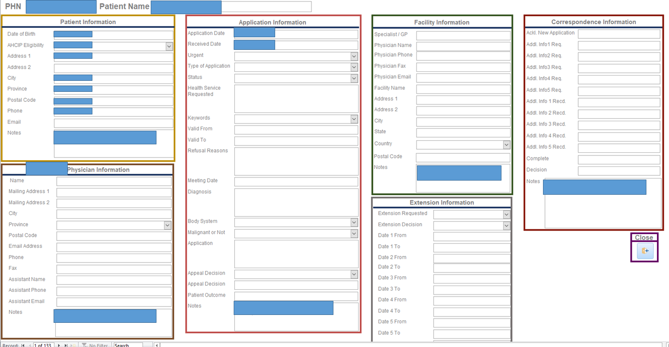
Task: Click the patient Email field
Action: [113, 123]
